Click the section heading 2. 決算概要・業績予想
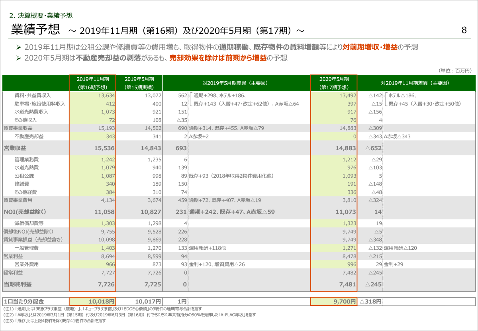Screen dimensions: 478x331 [x=41, y=16]
